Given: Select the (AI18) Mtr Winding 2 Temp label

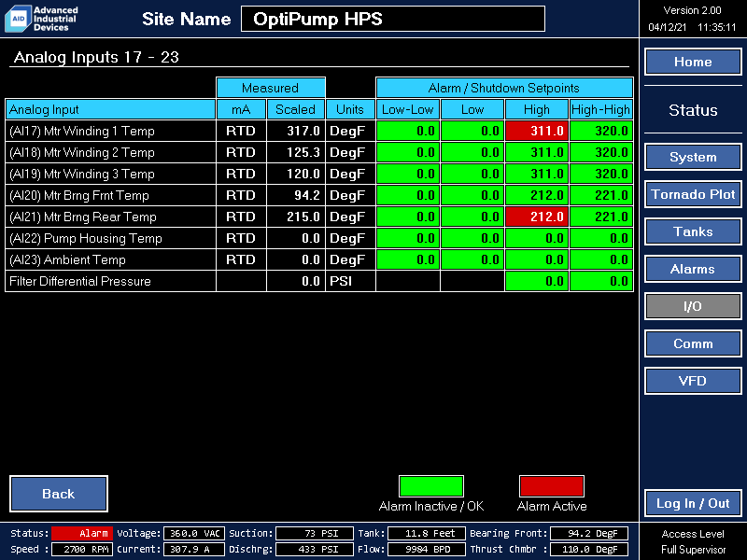Looking at the screenshot, I should coord(82,152).
